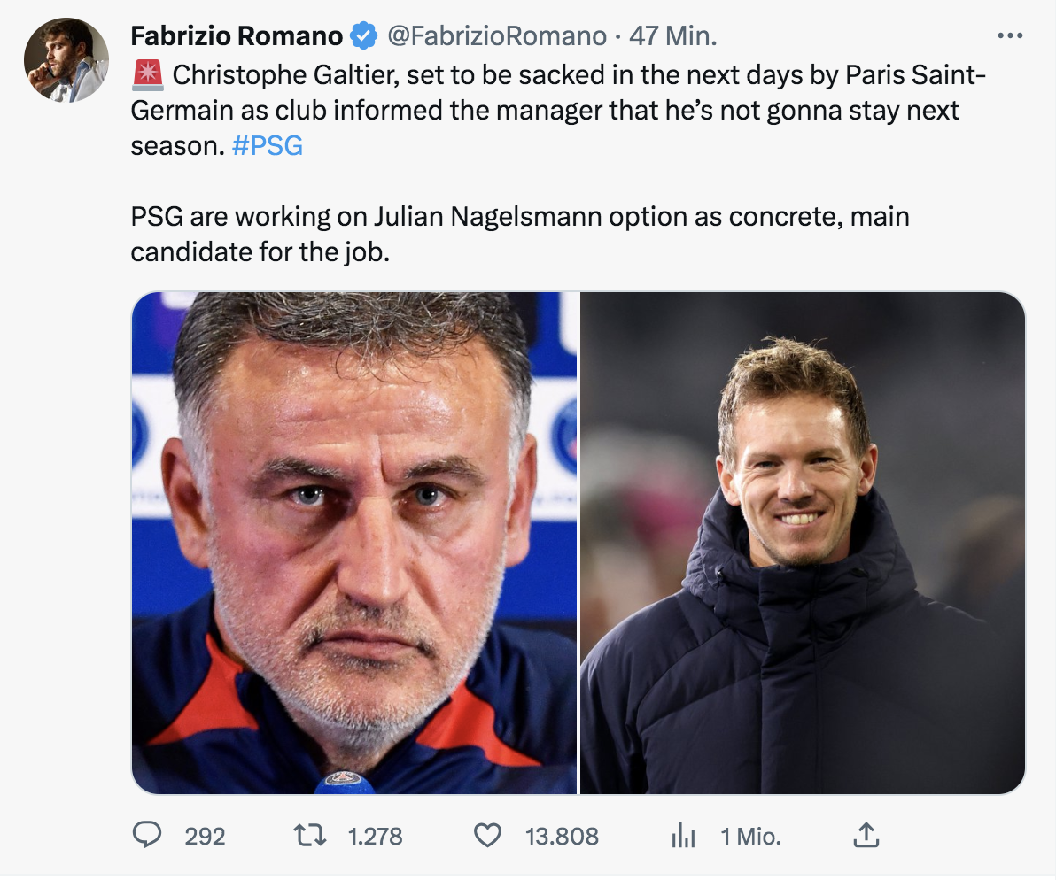Click the 47 Min. timestamp
Image resolution: width=1056 pixels, height=880 pixels.
click(x=673, y=36)
